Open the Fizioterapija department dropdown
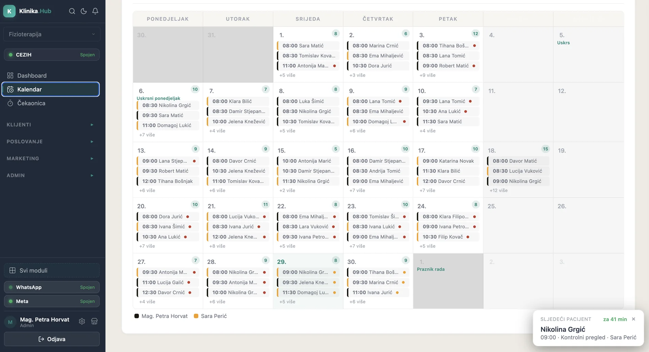The image size is (649, 352). pos(52,34)
